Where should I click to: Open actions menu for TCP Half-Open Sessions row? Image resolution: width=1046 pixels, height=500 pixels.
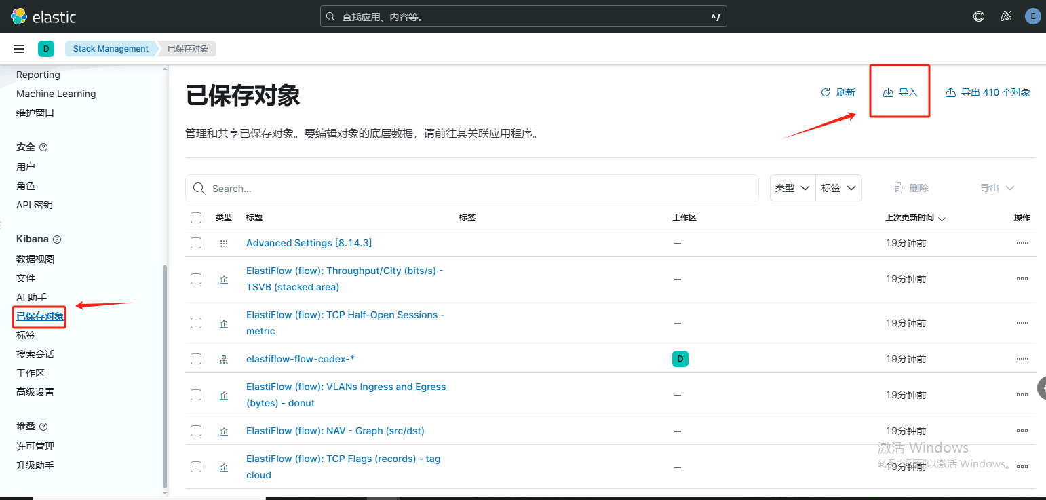coord(1022,323)
